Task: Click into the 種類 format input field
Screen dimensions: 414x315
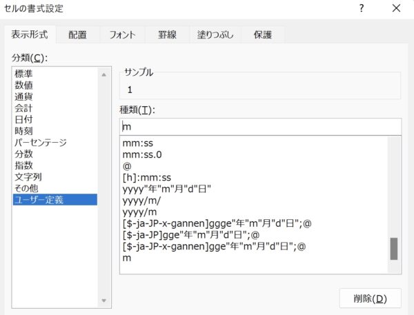Action: click(261, 127)
